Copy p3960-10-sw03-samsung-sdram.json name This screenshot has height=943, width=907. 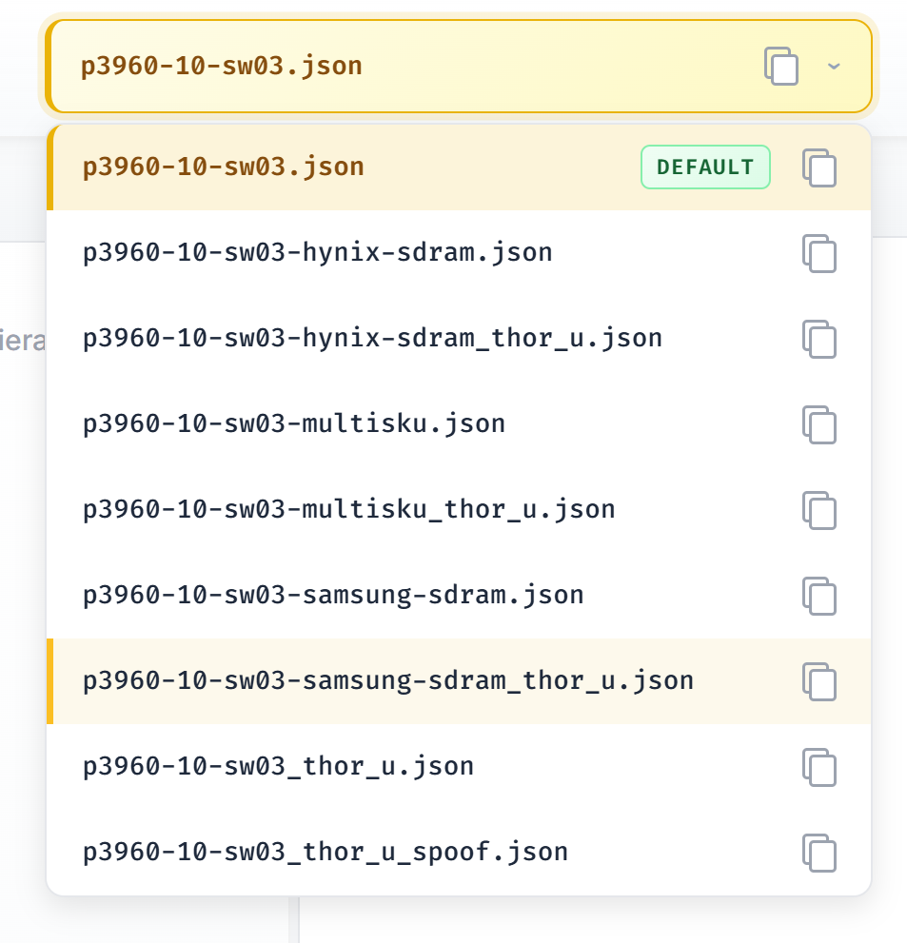coord(819,596)
